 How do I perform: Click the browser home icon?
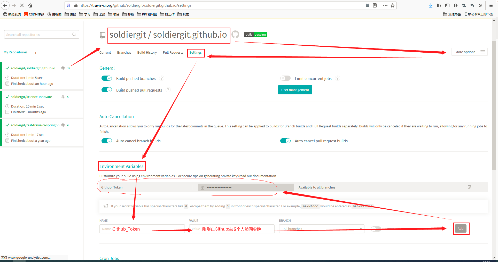(30, 5)
